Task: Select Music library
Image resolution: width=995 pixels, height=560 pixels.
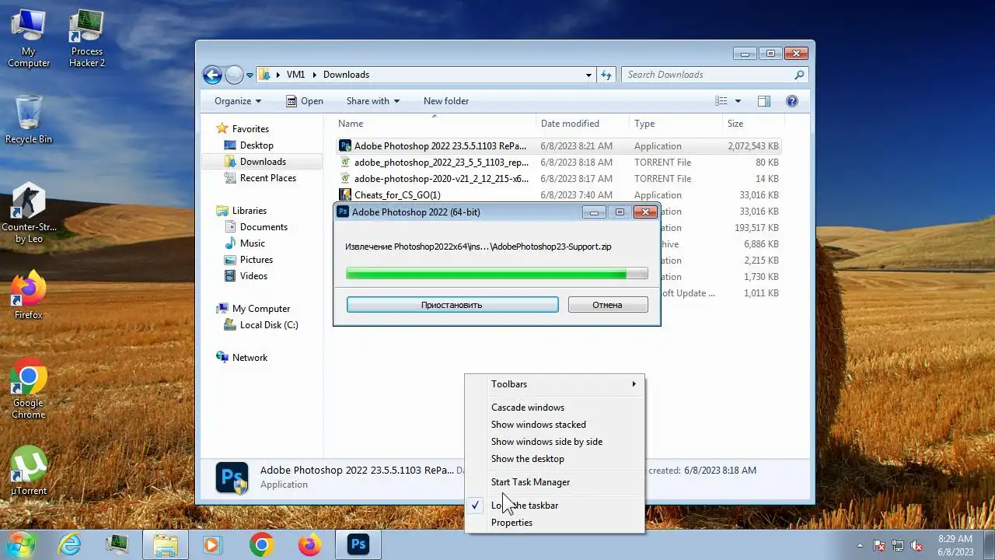Action: (253, 243)
